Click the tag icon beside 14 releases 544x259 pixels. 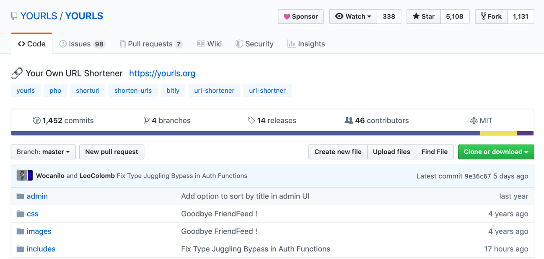(x=251, y=120)
